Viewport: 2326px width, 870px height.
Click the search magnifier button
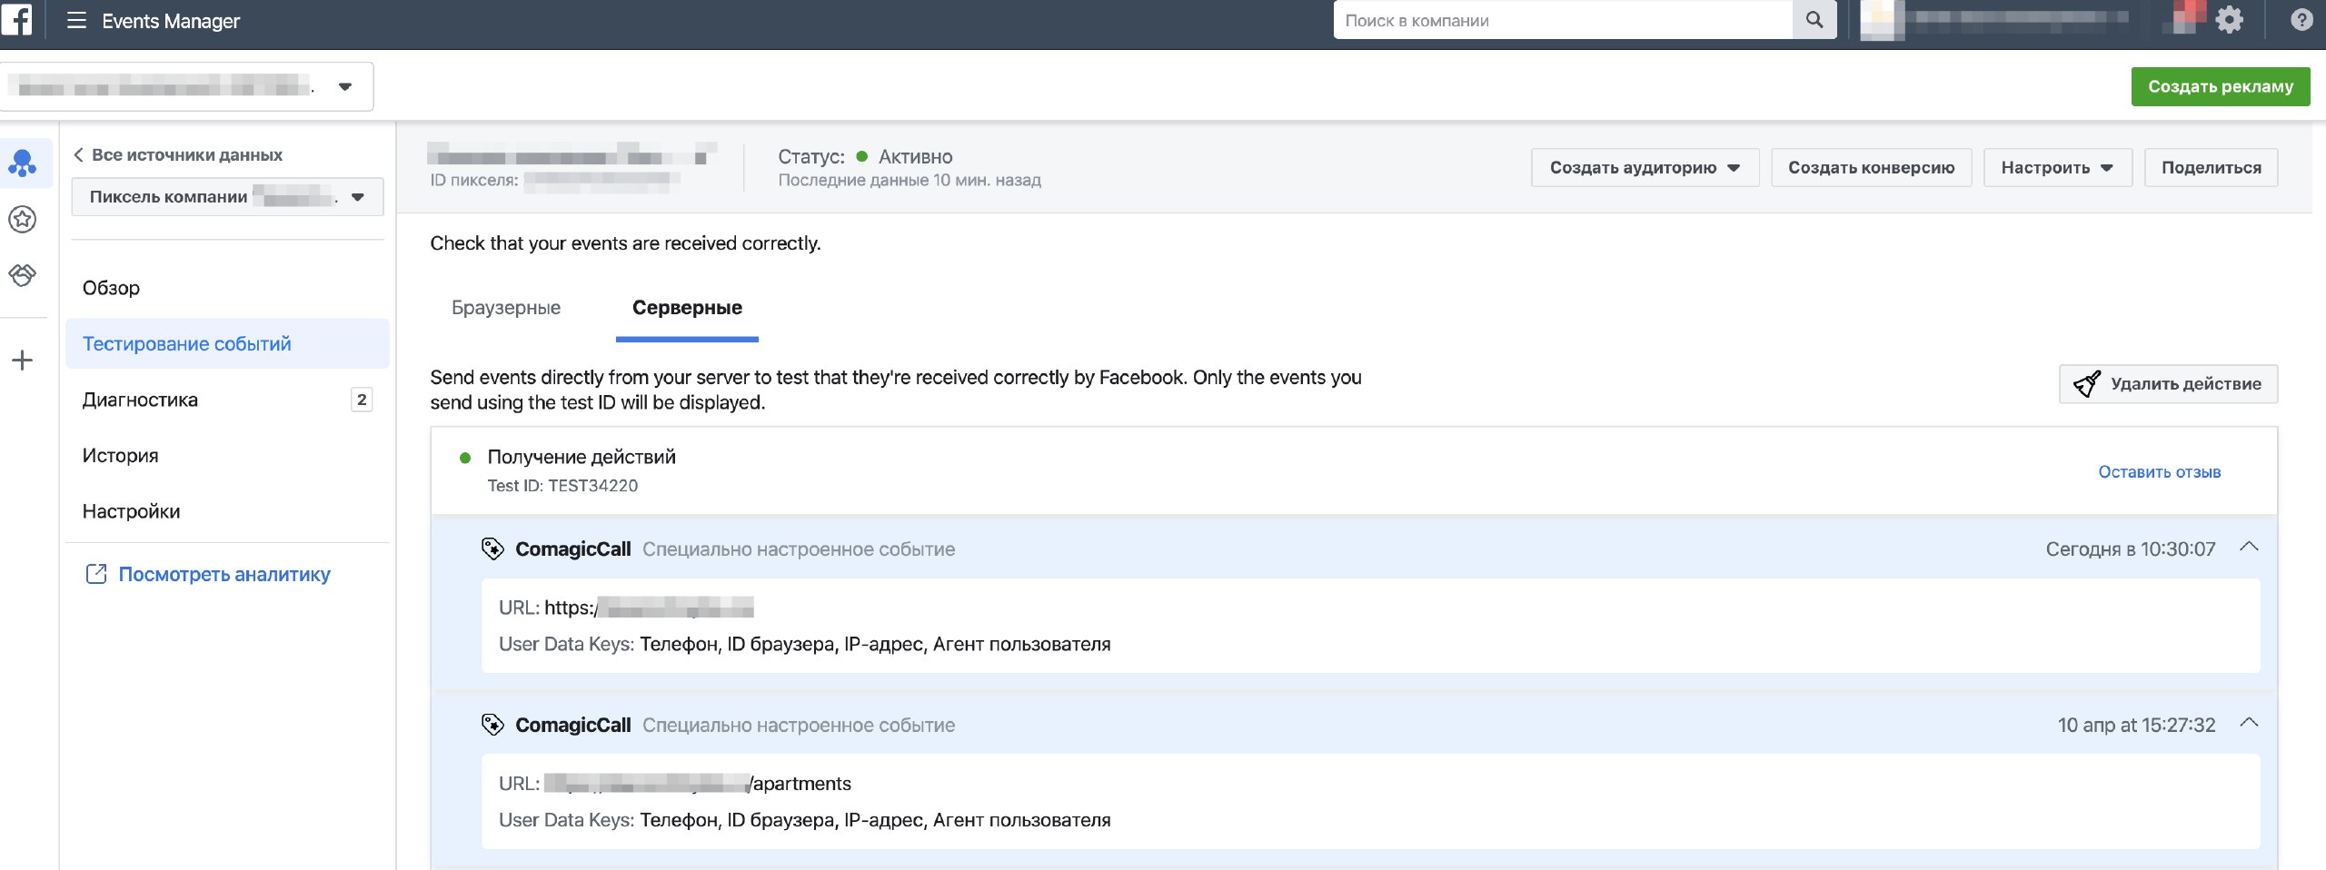[1814, 20]
